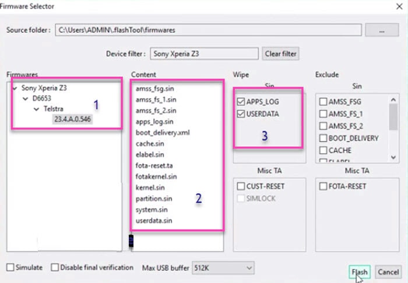Edit the Source folder path field
408x283 pixels.
click(x=208, y=30)
